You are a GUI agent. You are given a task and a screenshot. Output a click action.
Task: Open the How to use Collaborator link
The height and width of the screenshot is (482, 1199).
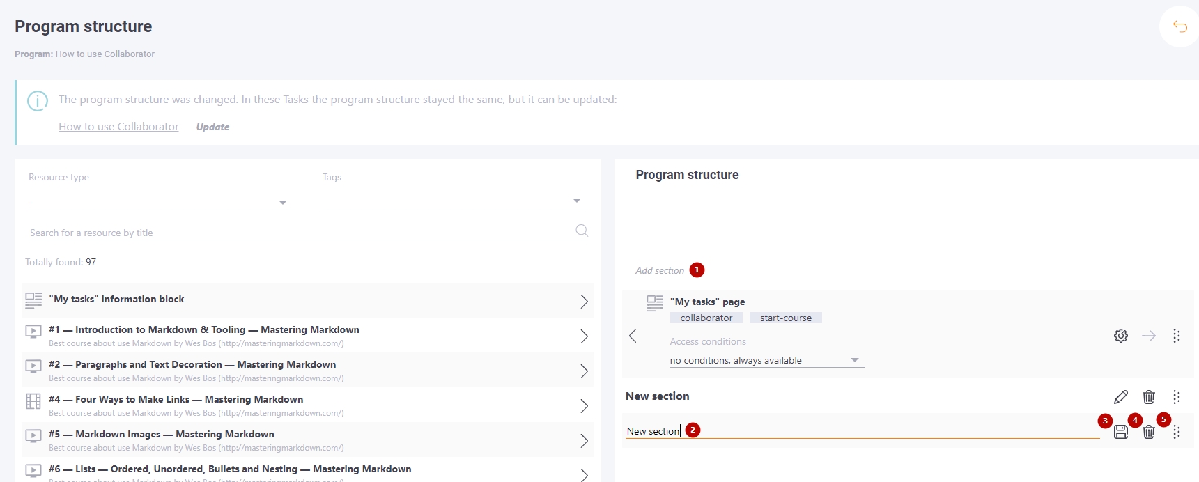[118, 127]
